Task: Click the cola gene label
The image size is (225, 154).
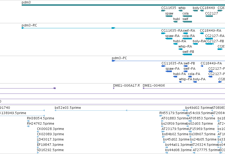Action: [x=186, y=13]
